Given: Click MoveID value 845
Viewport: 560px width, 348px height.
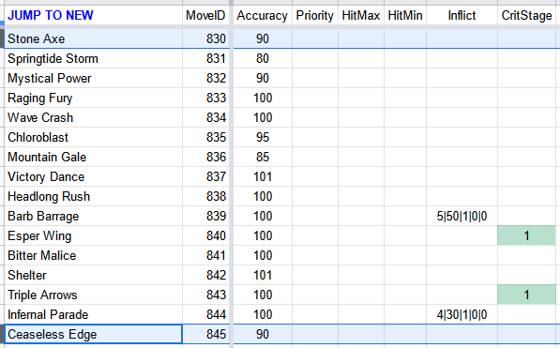Looking at the screenshot, I should click(x=216, y=334).
